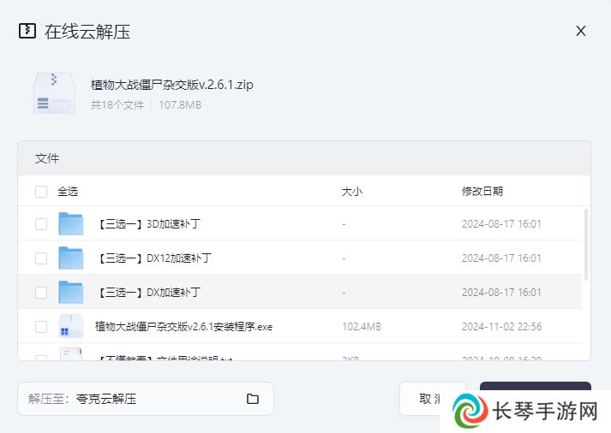Click the 107.8MB archive size label

(x=180, y=105)
